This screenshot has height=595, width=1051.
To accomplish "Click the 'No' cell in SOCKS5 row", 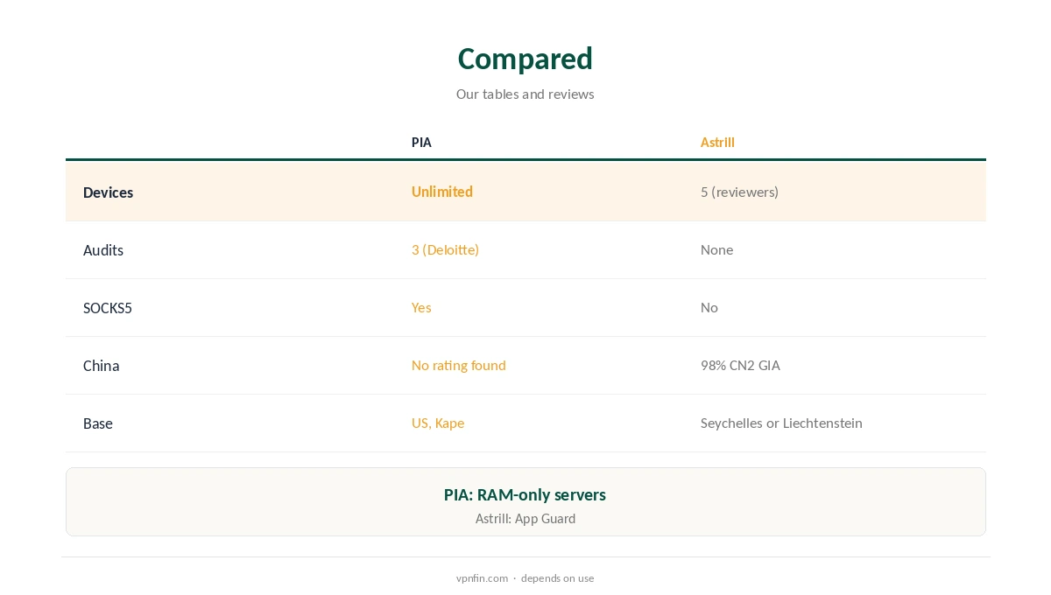I will (x=709, y=308).
